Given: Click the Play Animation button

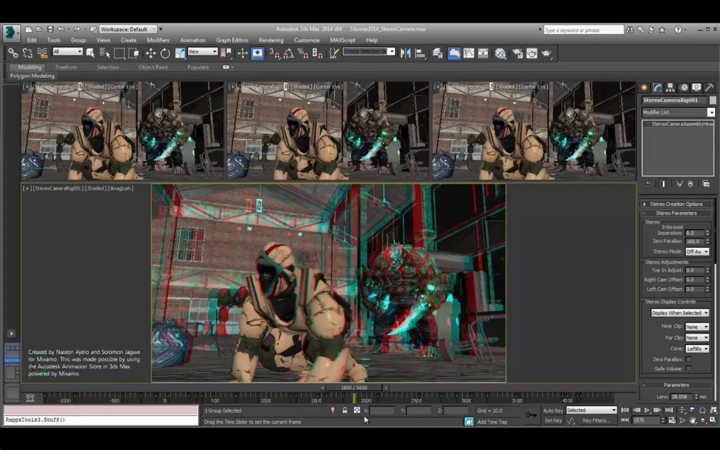Looking at the screenshot, I should pyautogui.click(x=647, y=410).
